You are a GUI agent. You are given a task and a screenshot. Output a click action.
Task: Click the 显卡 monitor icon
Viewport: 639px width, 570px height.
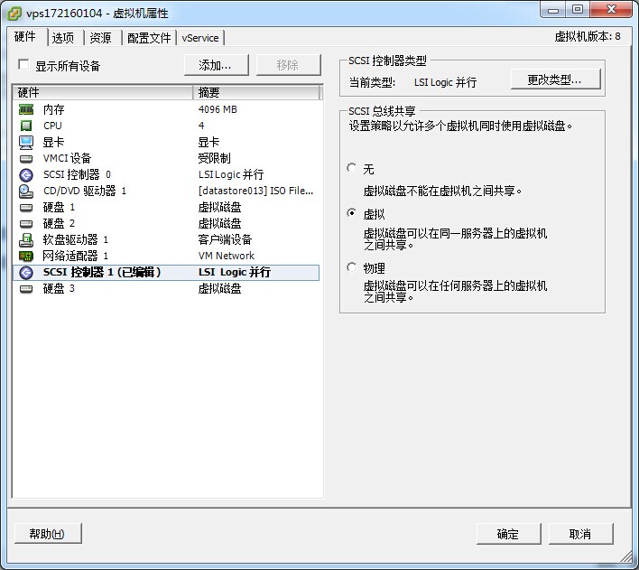26,142
